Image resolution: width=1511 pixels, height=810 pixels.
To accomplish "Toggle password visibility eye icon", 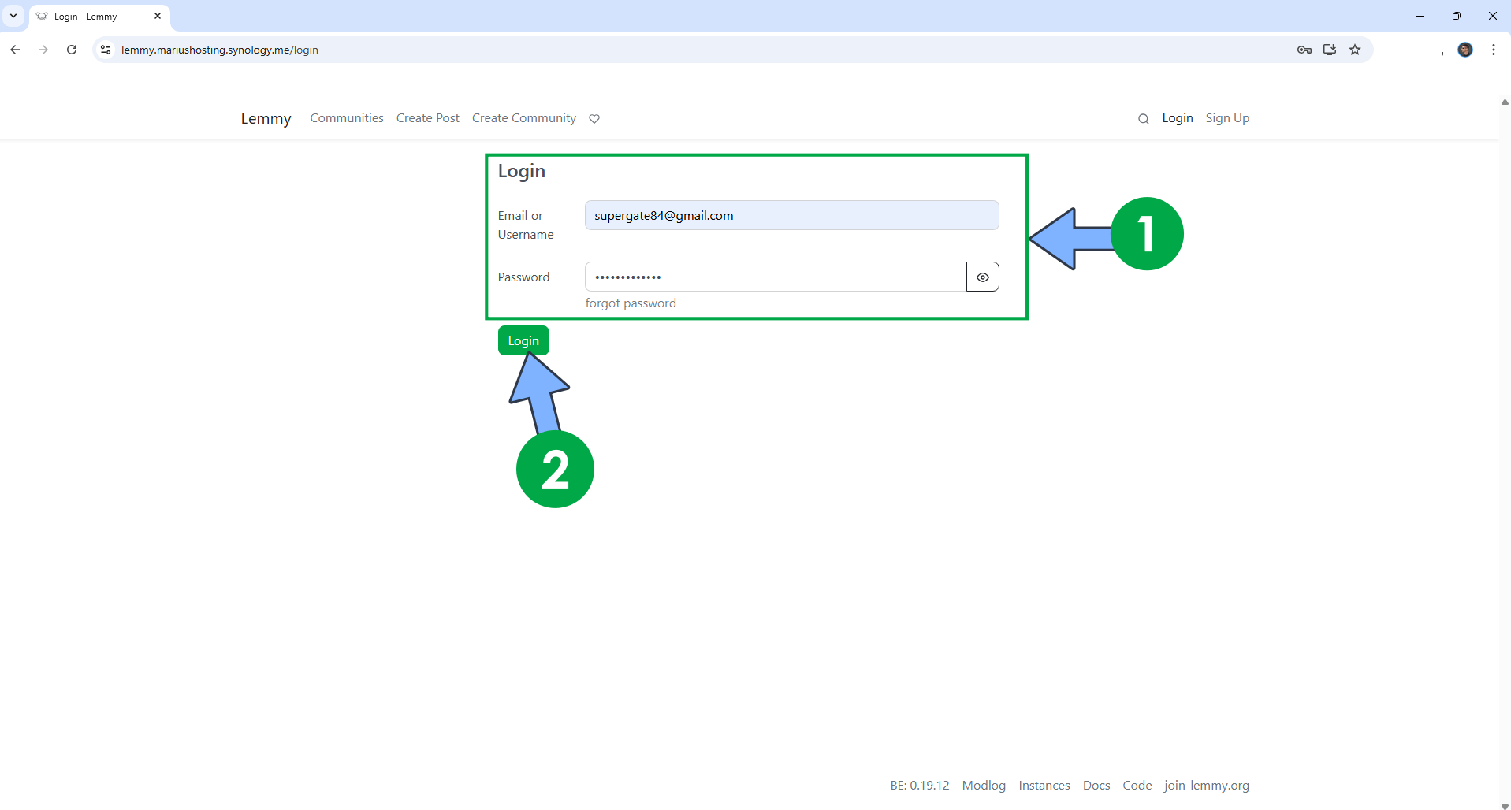I will (x=983, y=277).
